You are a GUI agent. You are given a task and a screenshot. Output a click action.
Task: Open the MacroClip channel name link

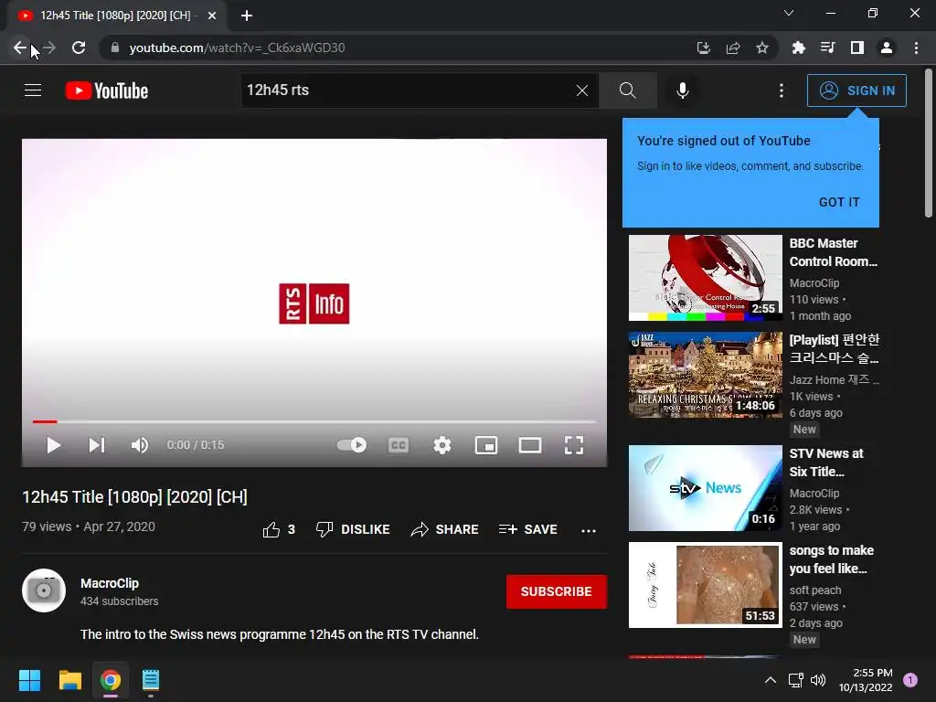(110, 583)
